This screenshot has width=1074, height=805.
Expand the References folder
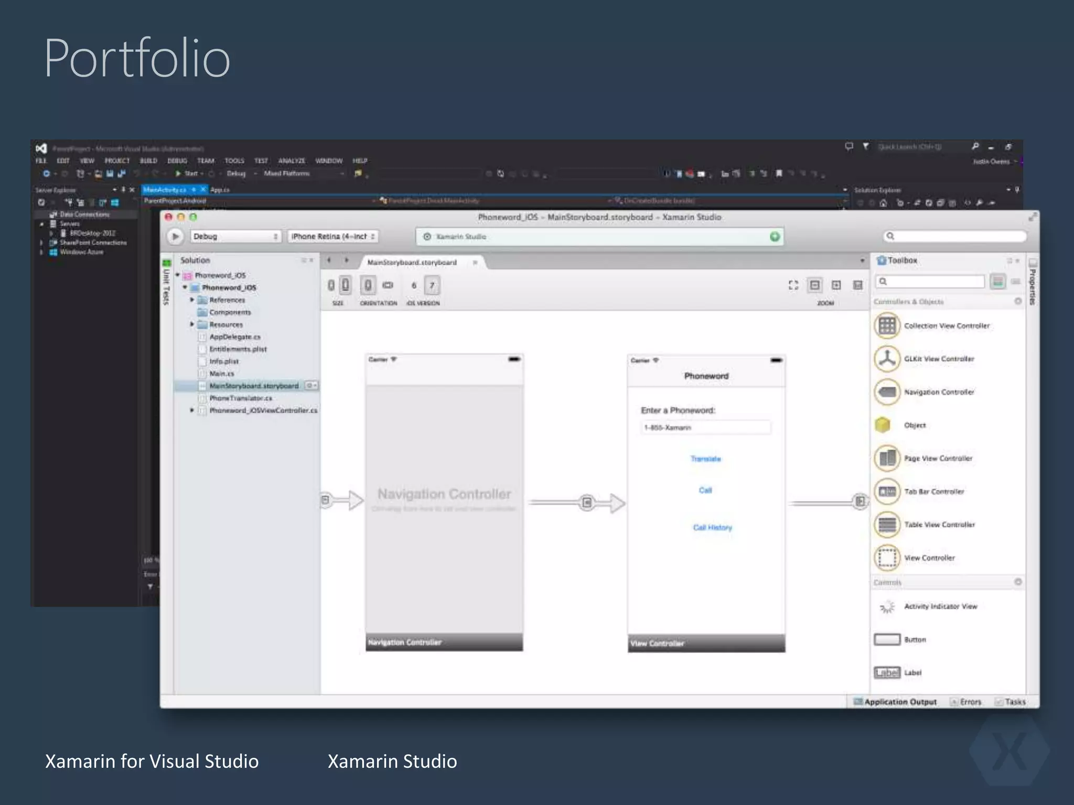[192, 300]
